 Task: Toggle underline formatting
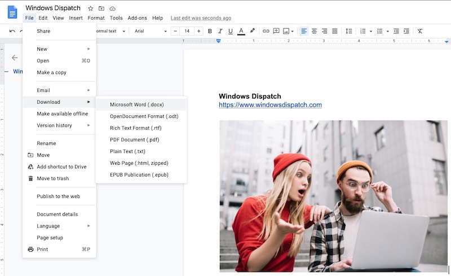[231, 31]
